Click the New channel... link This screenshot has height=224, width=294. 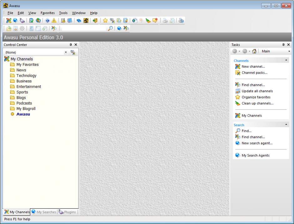click(253, 66)
